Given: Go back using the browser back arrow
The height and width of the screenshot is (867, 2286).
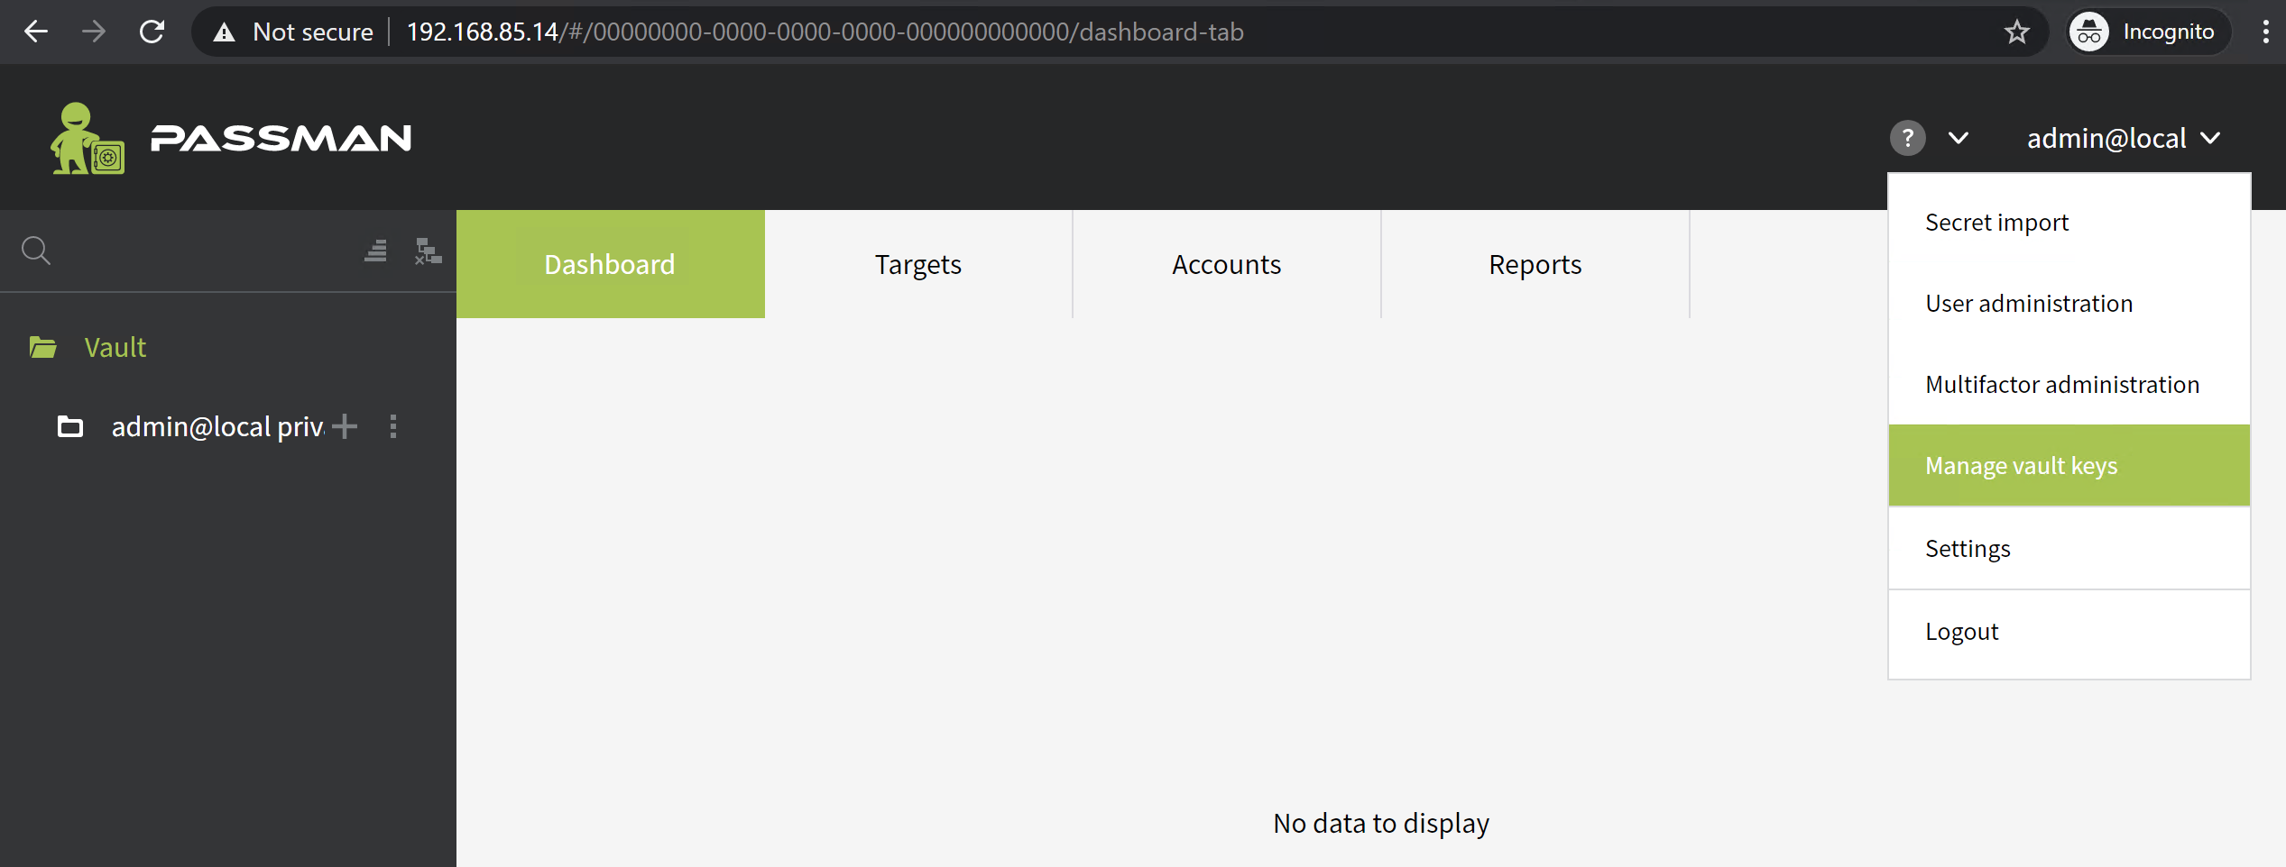Looking at the screenshot, I should (x=36, y=32).
